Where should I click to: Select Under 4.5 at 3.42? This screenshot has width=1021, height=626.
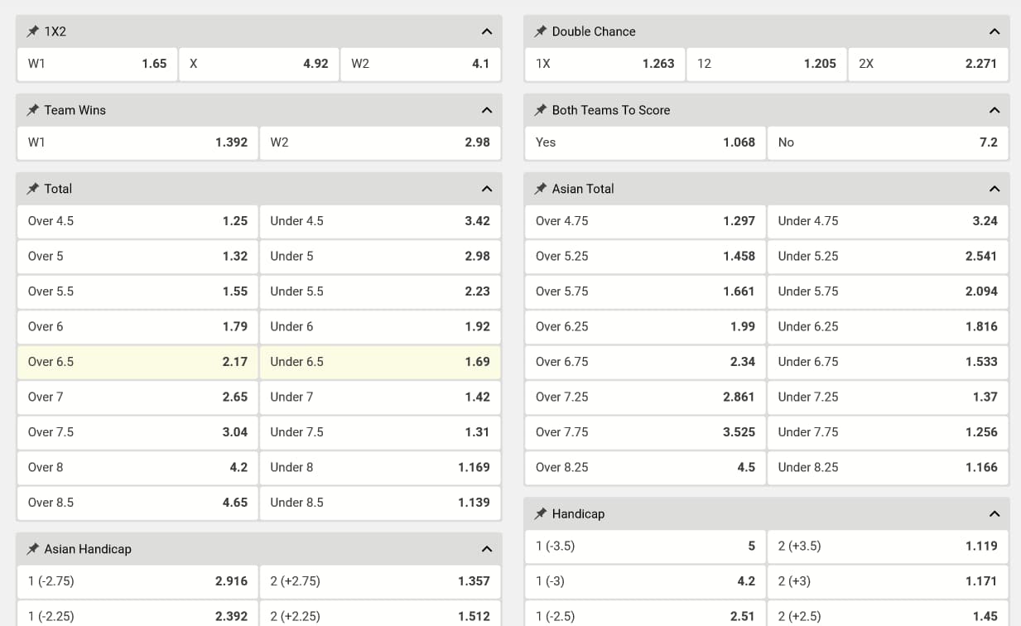click(380, 221)
